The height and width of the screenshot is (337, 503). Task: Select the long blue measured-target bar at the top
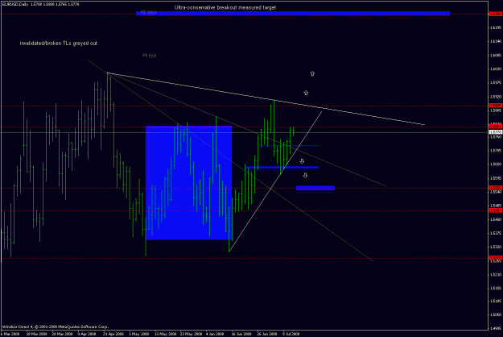[293, 13]
